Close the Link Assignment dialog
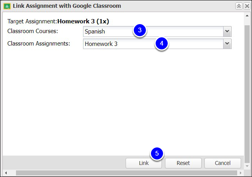Screen dimensions: 252x177 click(x=247, y=6)
